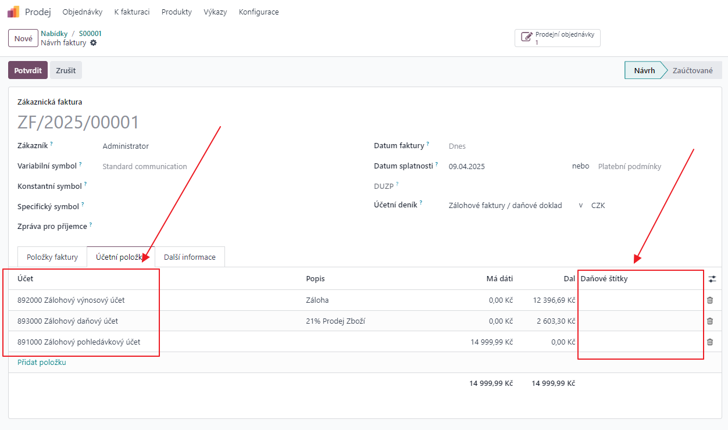Screen dimensions: 728x430
Task: Click the S00001 breadcrumb link
Action: click(90, 34)
